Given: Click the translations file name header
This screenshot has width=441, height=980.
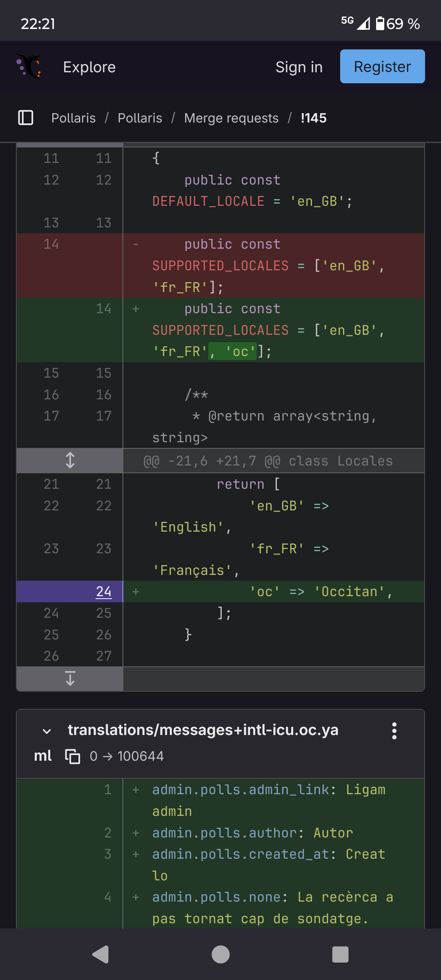Looking at the screenshot, I should [x=203, y=730].
